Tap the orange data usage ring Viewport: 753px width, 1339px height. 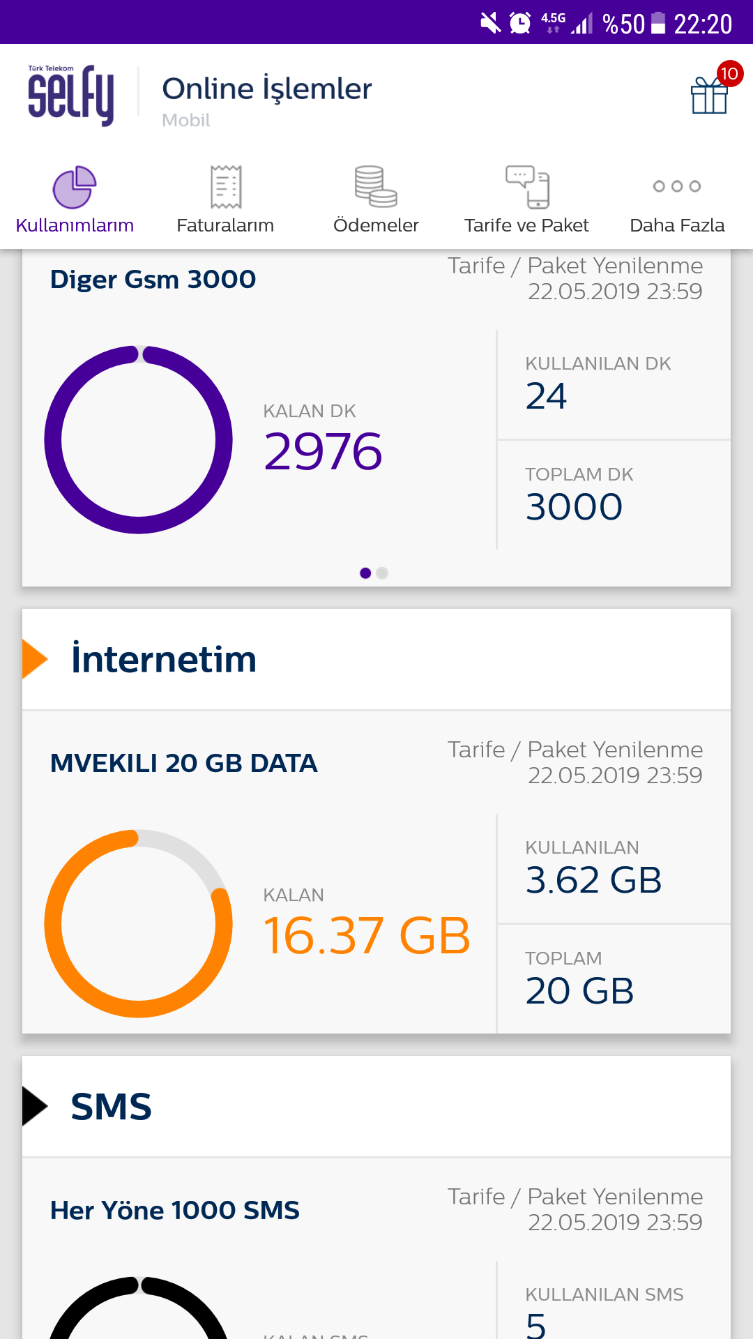(139, 923)
